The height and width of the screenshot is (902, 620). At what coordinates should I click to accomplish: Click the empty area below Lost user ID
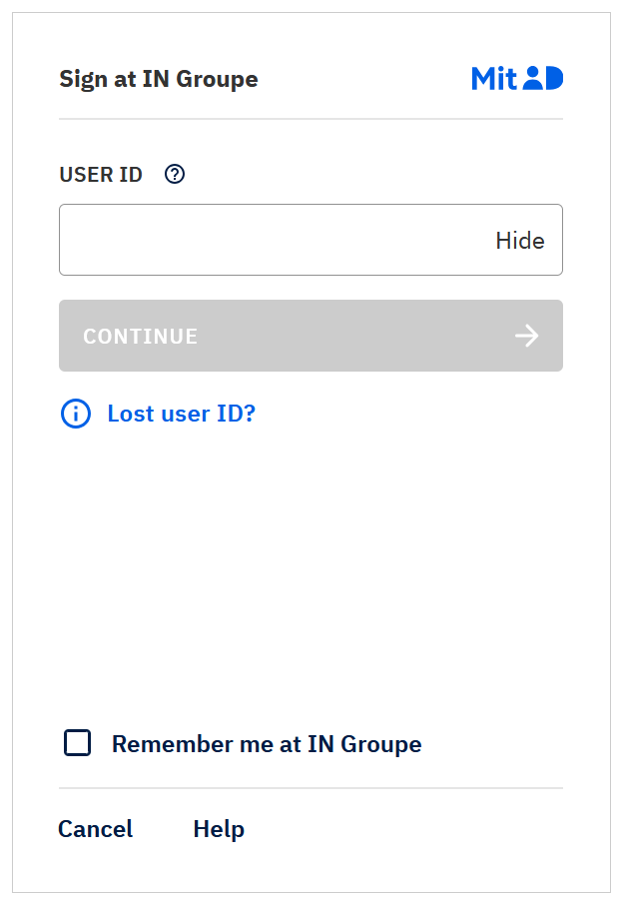(310, 569)
